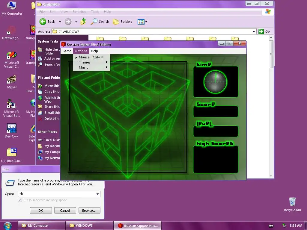Click the Windows flag logo in explorer
Image resolution: width=307 pixels, height=230 pixels.
point(268,12)
